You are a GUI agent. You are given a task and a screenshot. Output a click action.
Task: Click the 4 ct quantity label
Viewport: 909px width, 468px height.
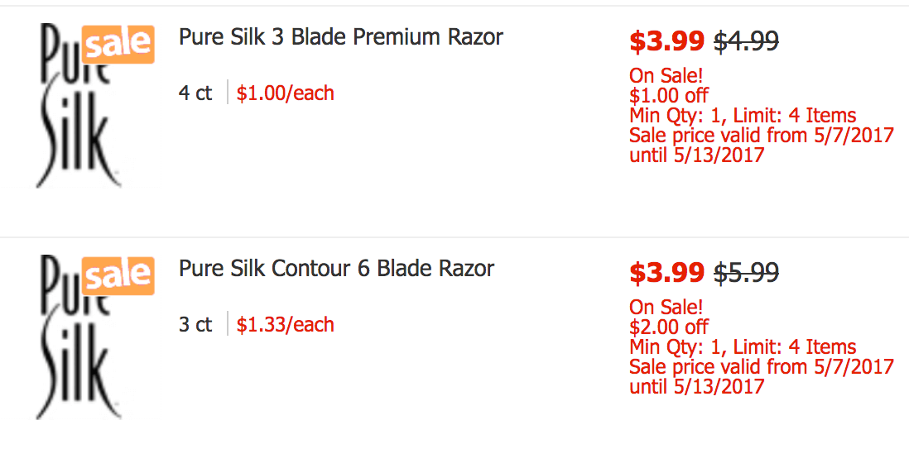(195, 93)
